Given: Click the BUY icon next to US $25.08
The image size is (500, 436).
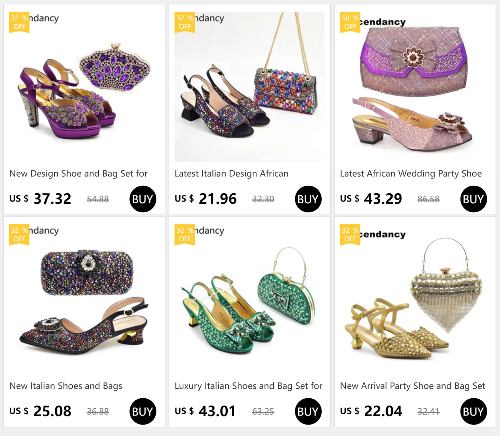Looking at the screenshot, I should click(142, 411).
